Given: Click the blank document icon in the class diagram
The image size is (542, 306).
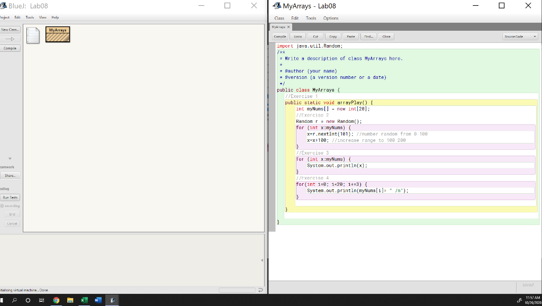Looking at the screenshot, I should (32, 34).
